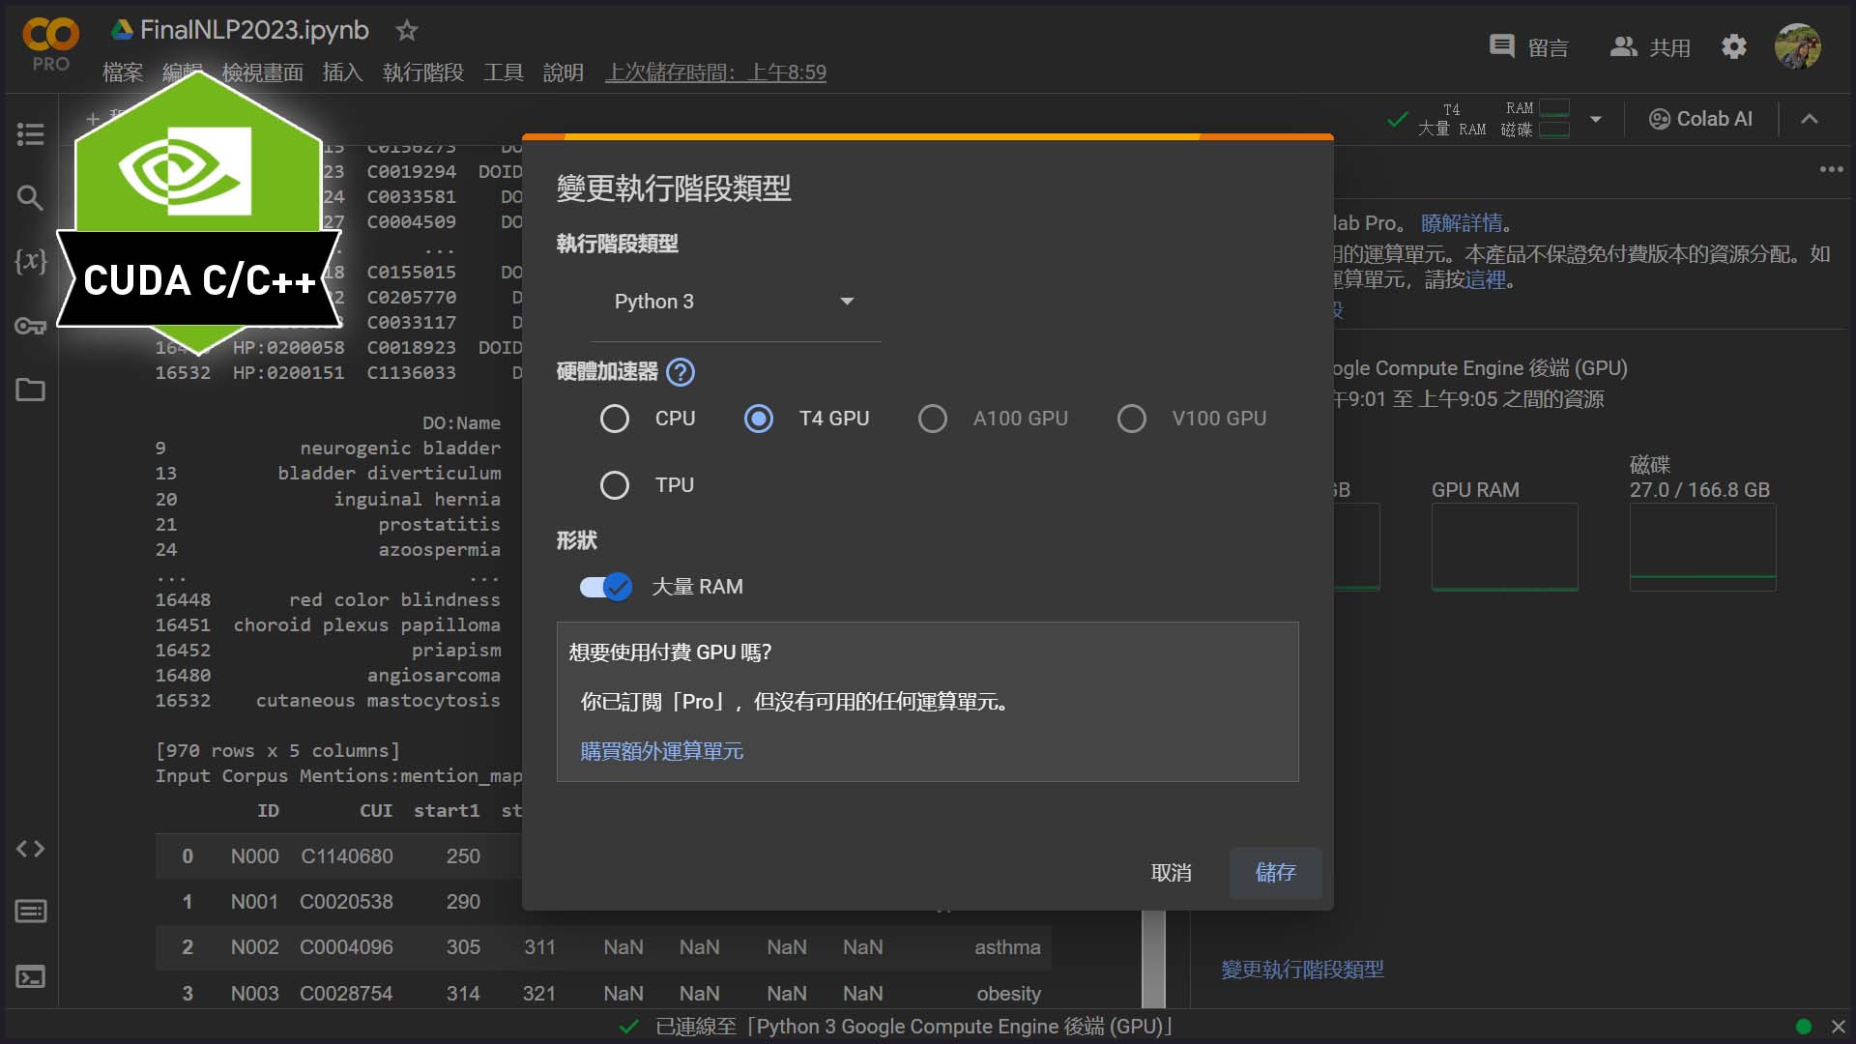
Task: Click the 這裡 link in resources panel
Action: [1486, 280]
